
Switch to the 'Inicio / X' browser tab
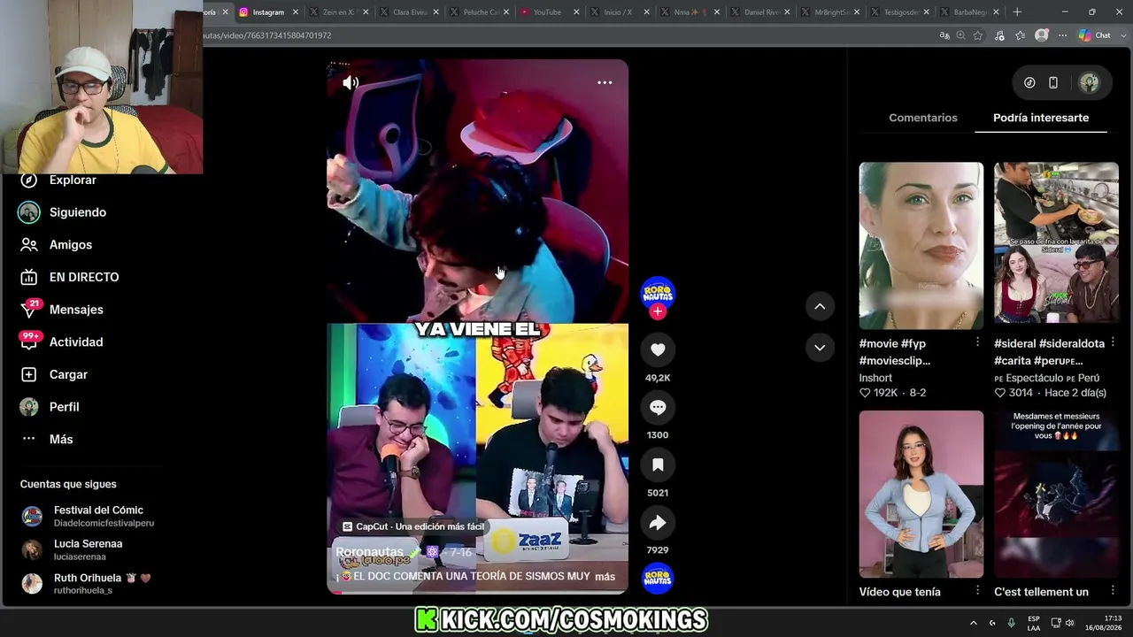[618, 12]
